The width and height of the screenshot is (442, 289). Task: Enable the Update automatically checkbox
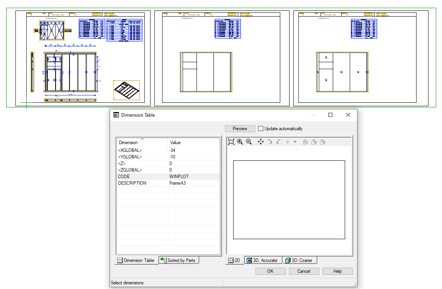coord(261,129)
